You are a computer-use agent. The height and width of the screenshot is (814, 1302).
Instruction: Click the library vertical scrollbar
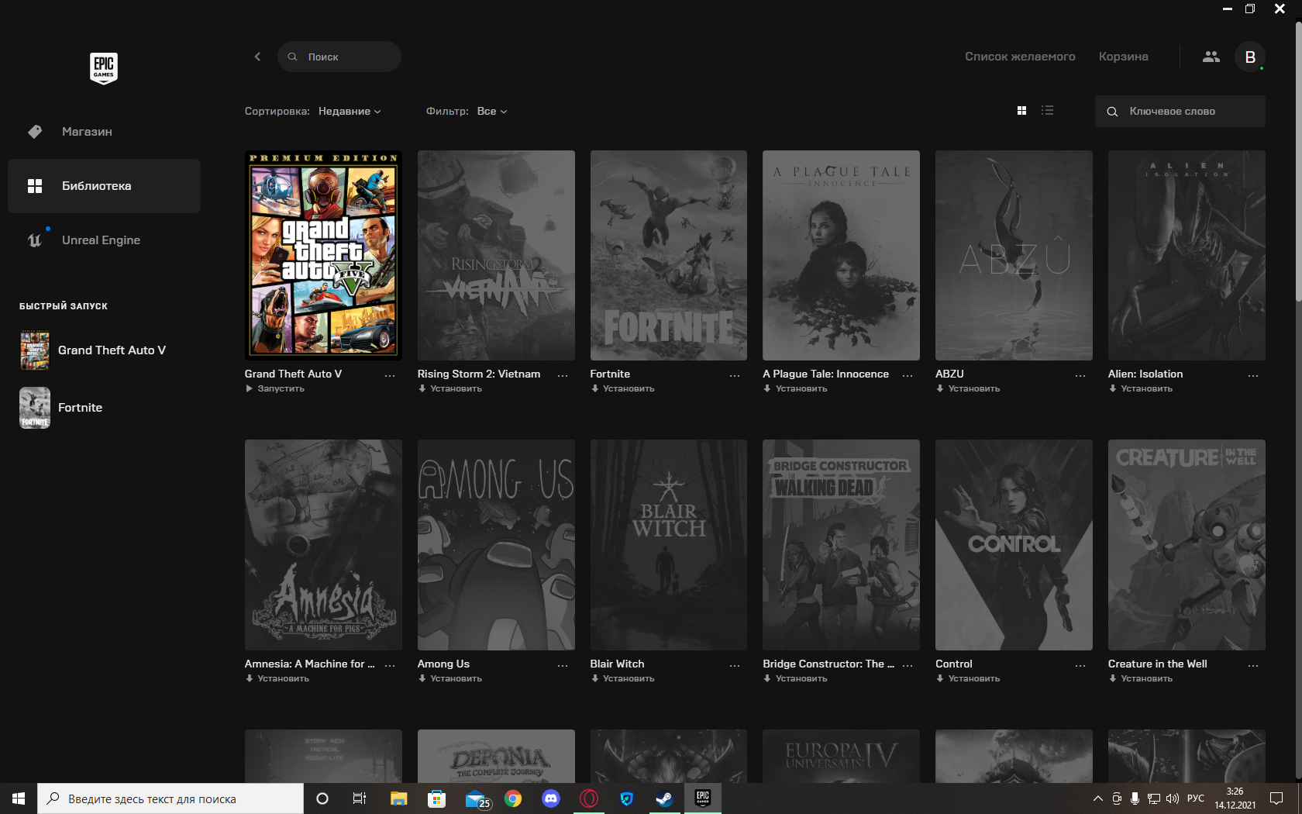pyautogui.click(x=1298, y=163)
